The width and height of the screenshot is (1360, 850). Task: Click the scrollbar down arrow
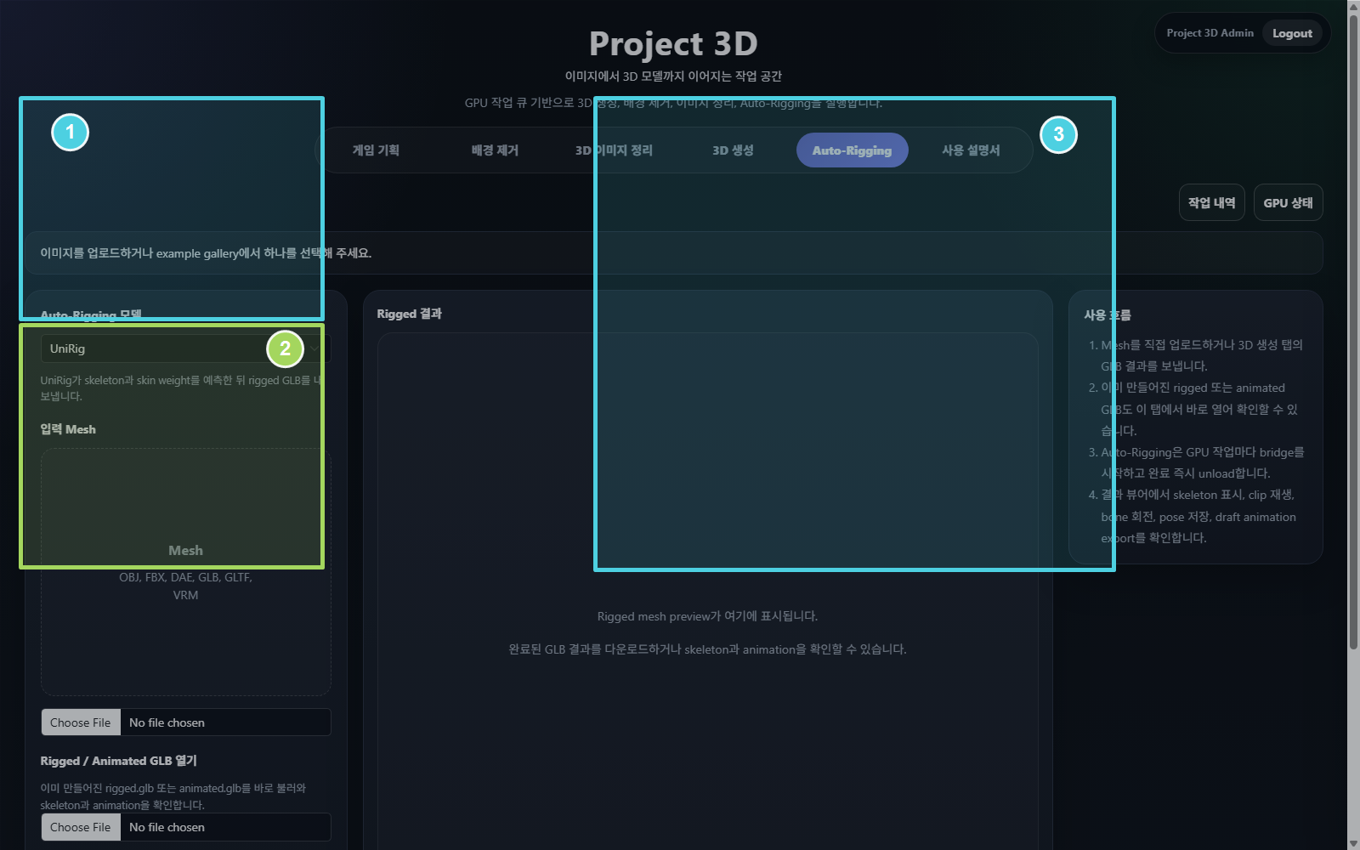pos(1353,843)
